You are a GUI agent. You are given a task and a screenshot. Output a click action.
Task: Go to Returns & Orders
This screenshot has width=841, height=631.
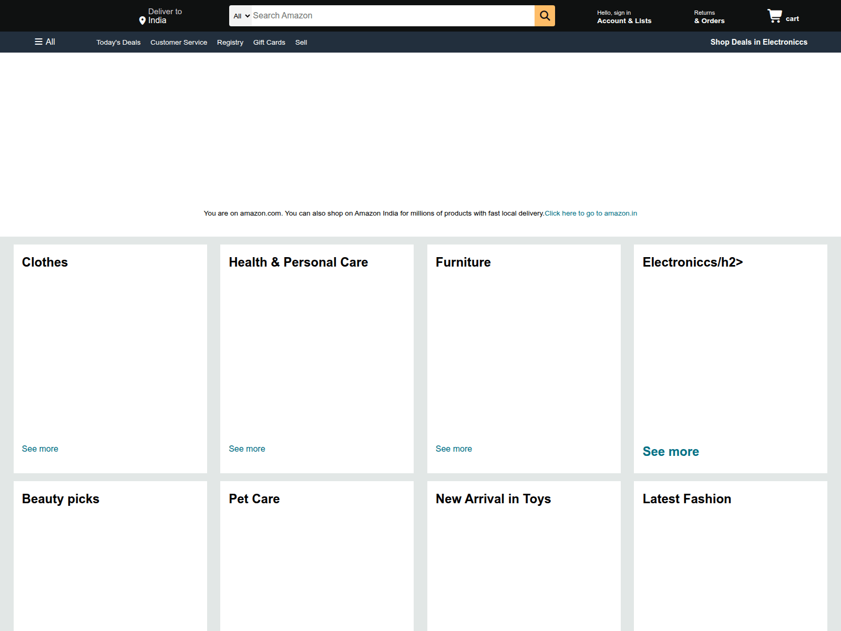click(x=709, y=17)
